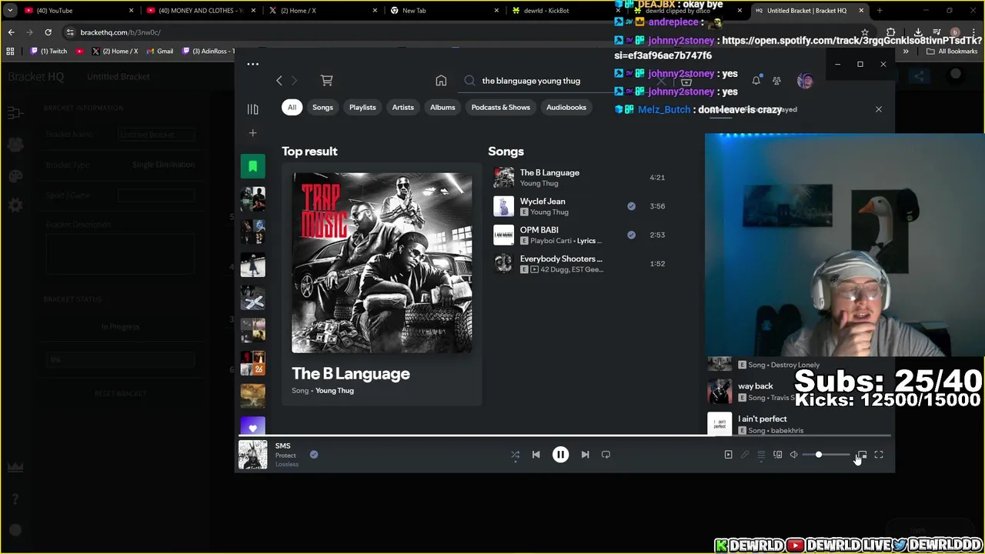Show lyrics via the microphone icon
The image size is (985, 554).
(745, 455)
